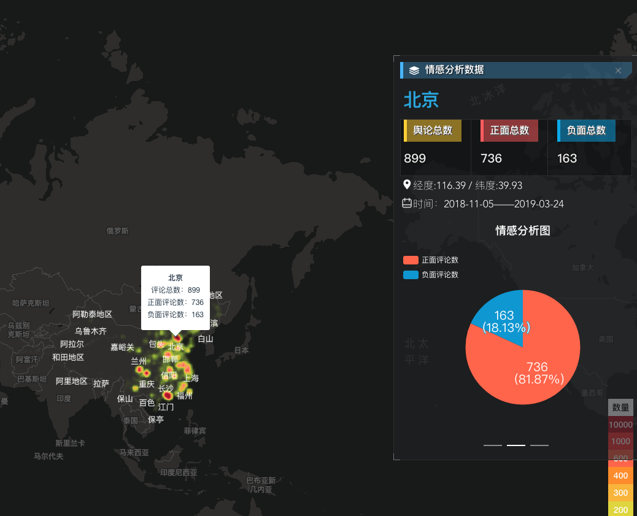Click 评论总数: 899 in the map tooltip

[176, 290]
